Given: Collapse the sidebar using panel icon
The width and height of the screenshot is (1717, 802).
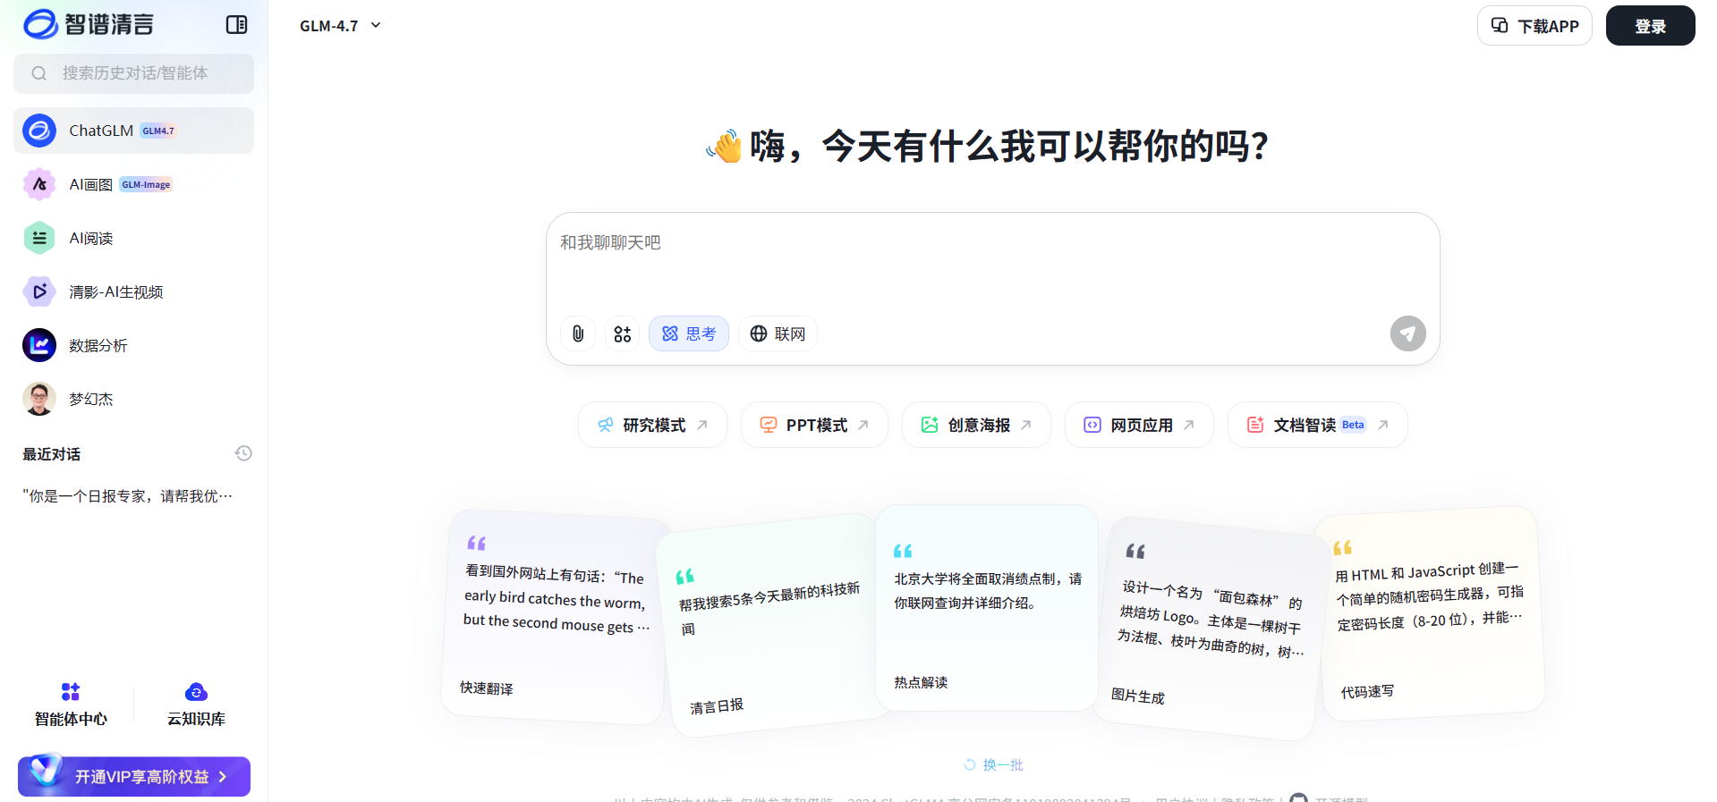Looking at the screenshot, I should click(x=236, y=25).
